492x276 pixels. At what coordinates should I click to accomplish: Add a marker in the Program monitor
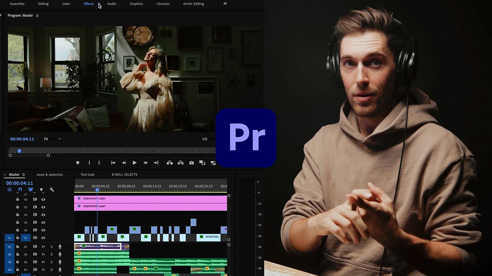(x=78, y=163)
